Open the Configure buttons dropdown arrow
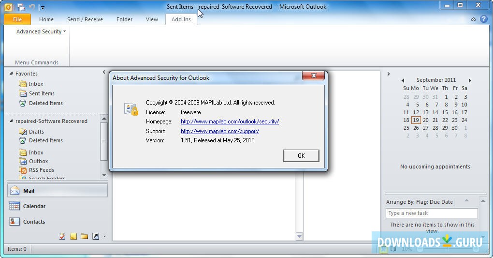Image resolution: width=493 pixels, height=258 pixels. click(x=105, y=236)
